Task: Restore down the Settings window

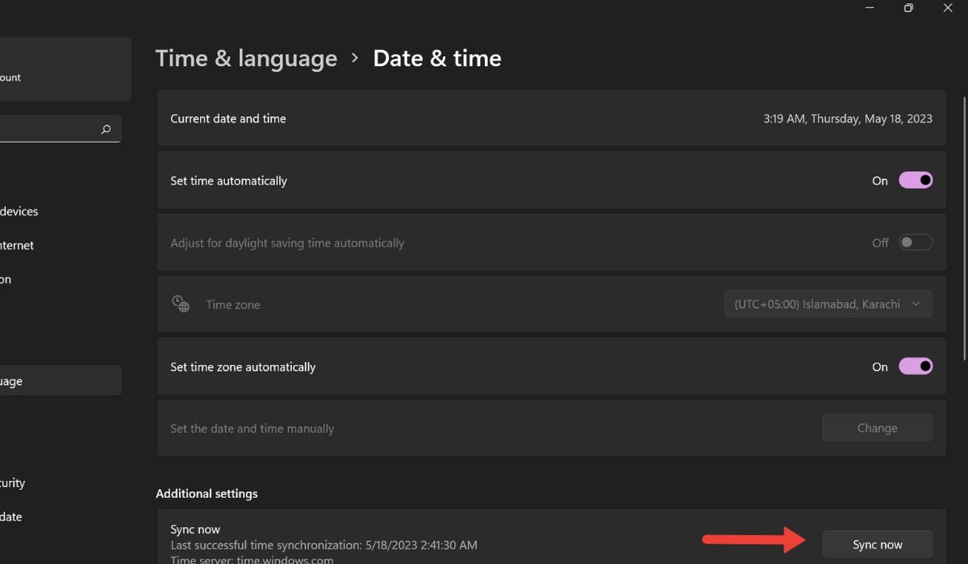Action: 908,8
